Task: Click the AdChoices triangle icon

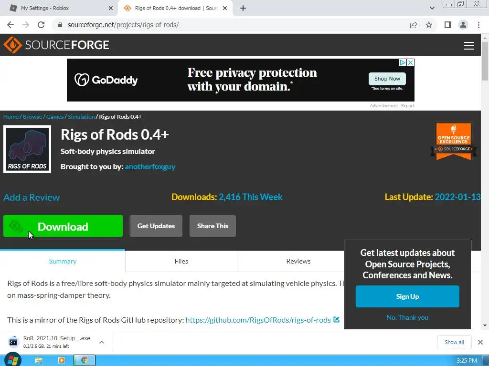Action: 403,62
